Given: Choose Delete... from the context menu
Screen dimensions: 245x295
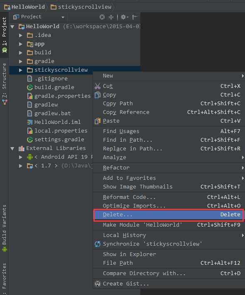Looking at the screenshot, I should (x=169, y=215).
